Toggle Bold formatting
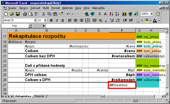Screen dimensions: 170x104 51,20
